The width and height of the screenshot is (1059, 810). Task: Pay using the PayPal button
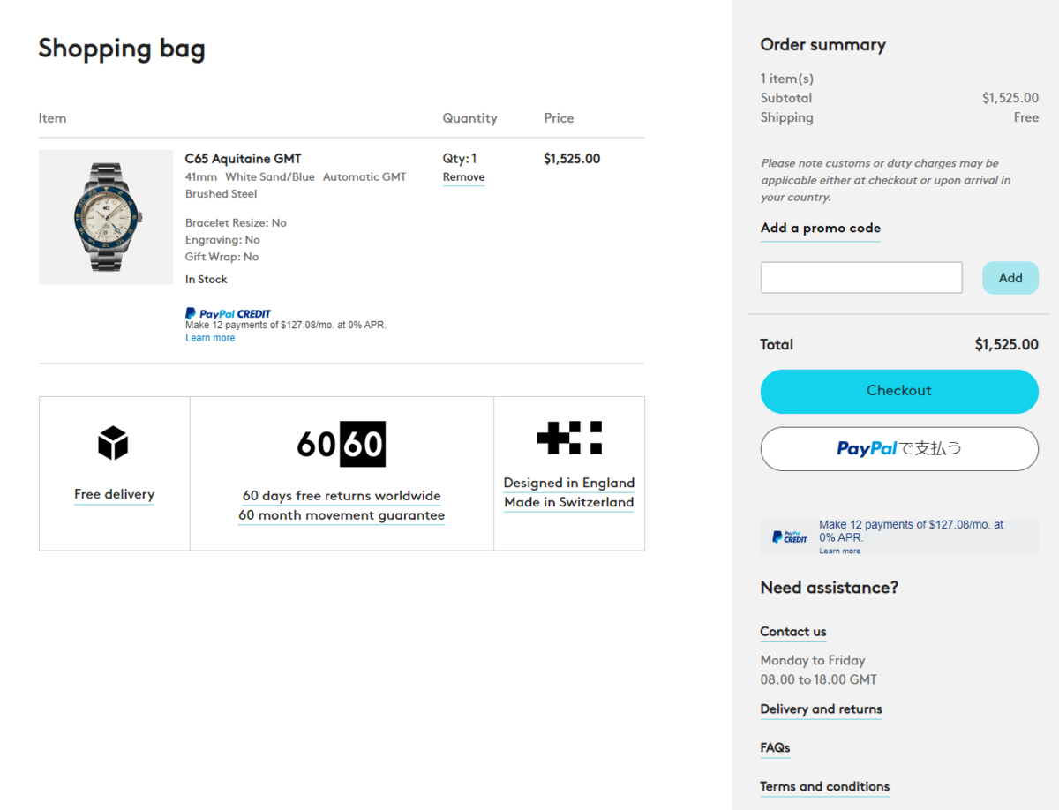point(899,448)
